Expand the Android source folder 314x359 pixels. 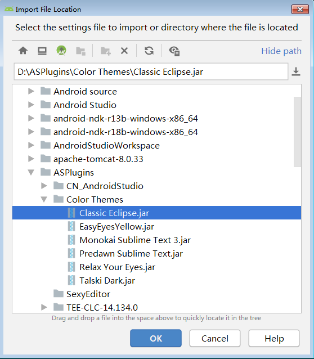pos(31,91)
